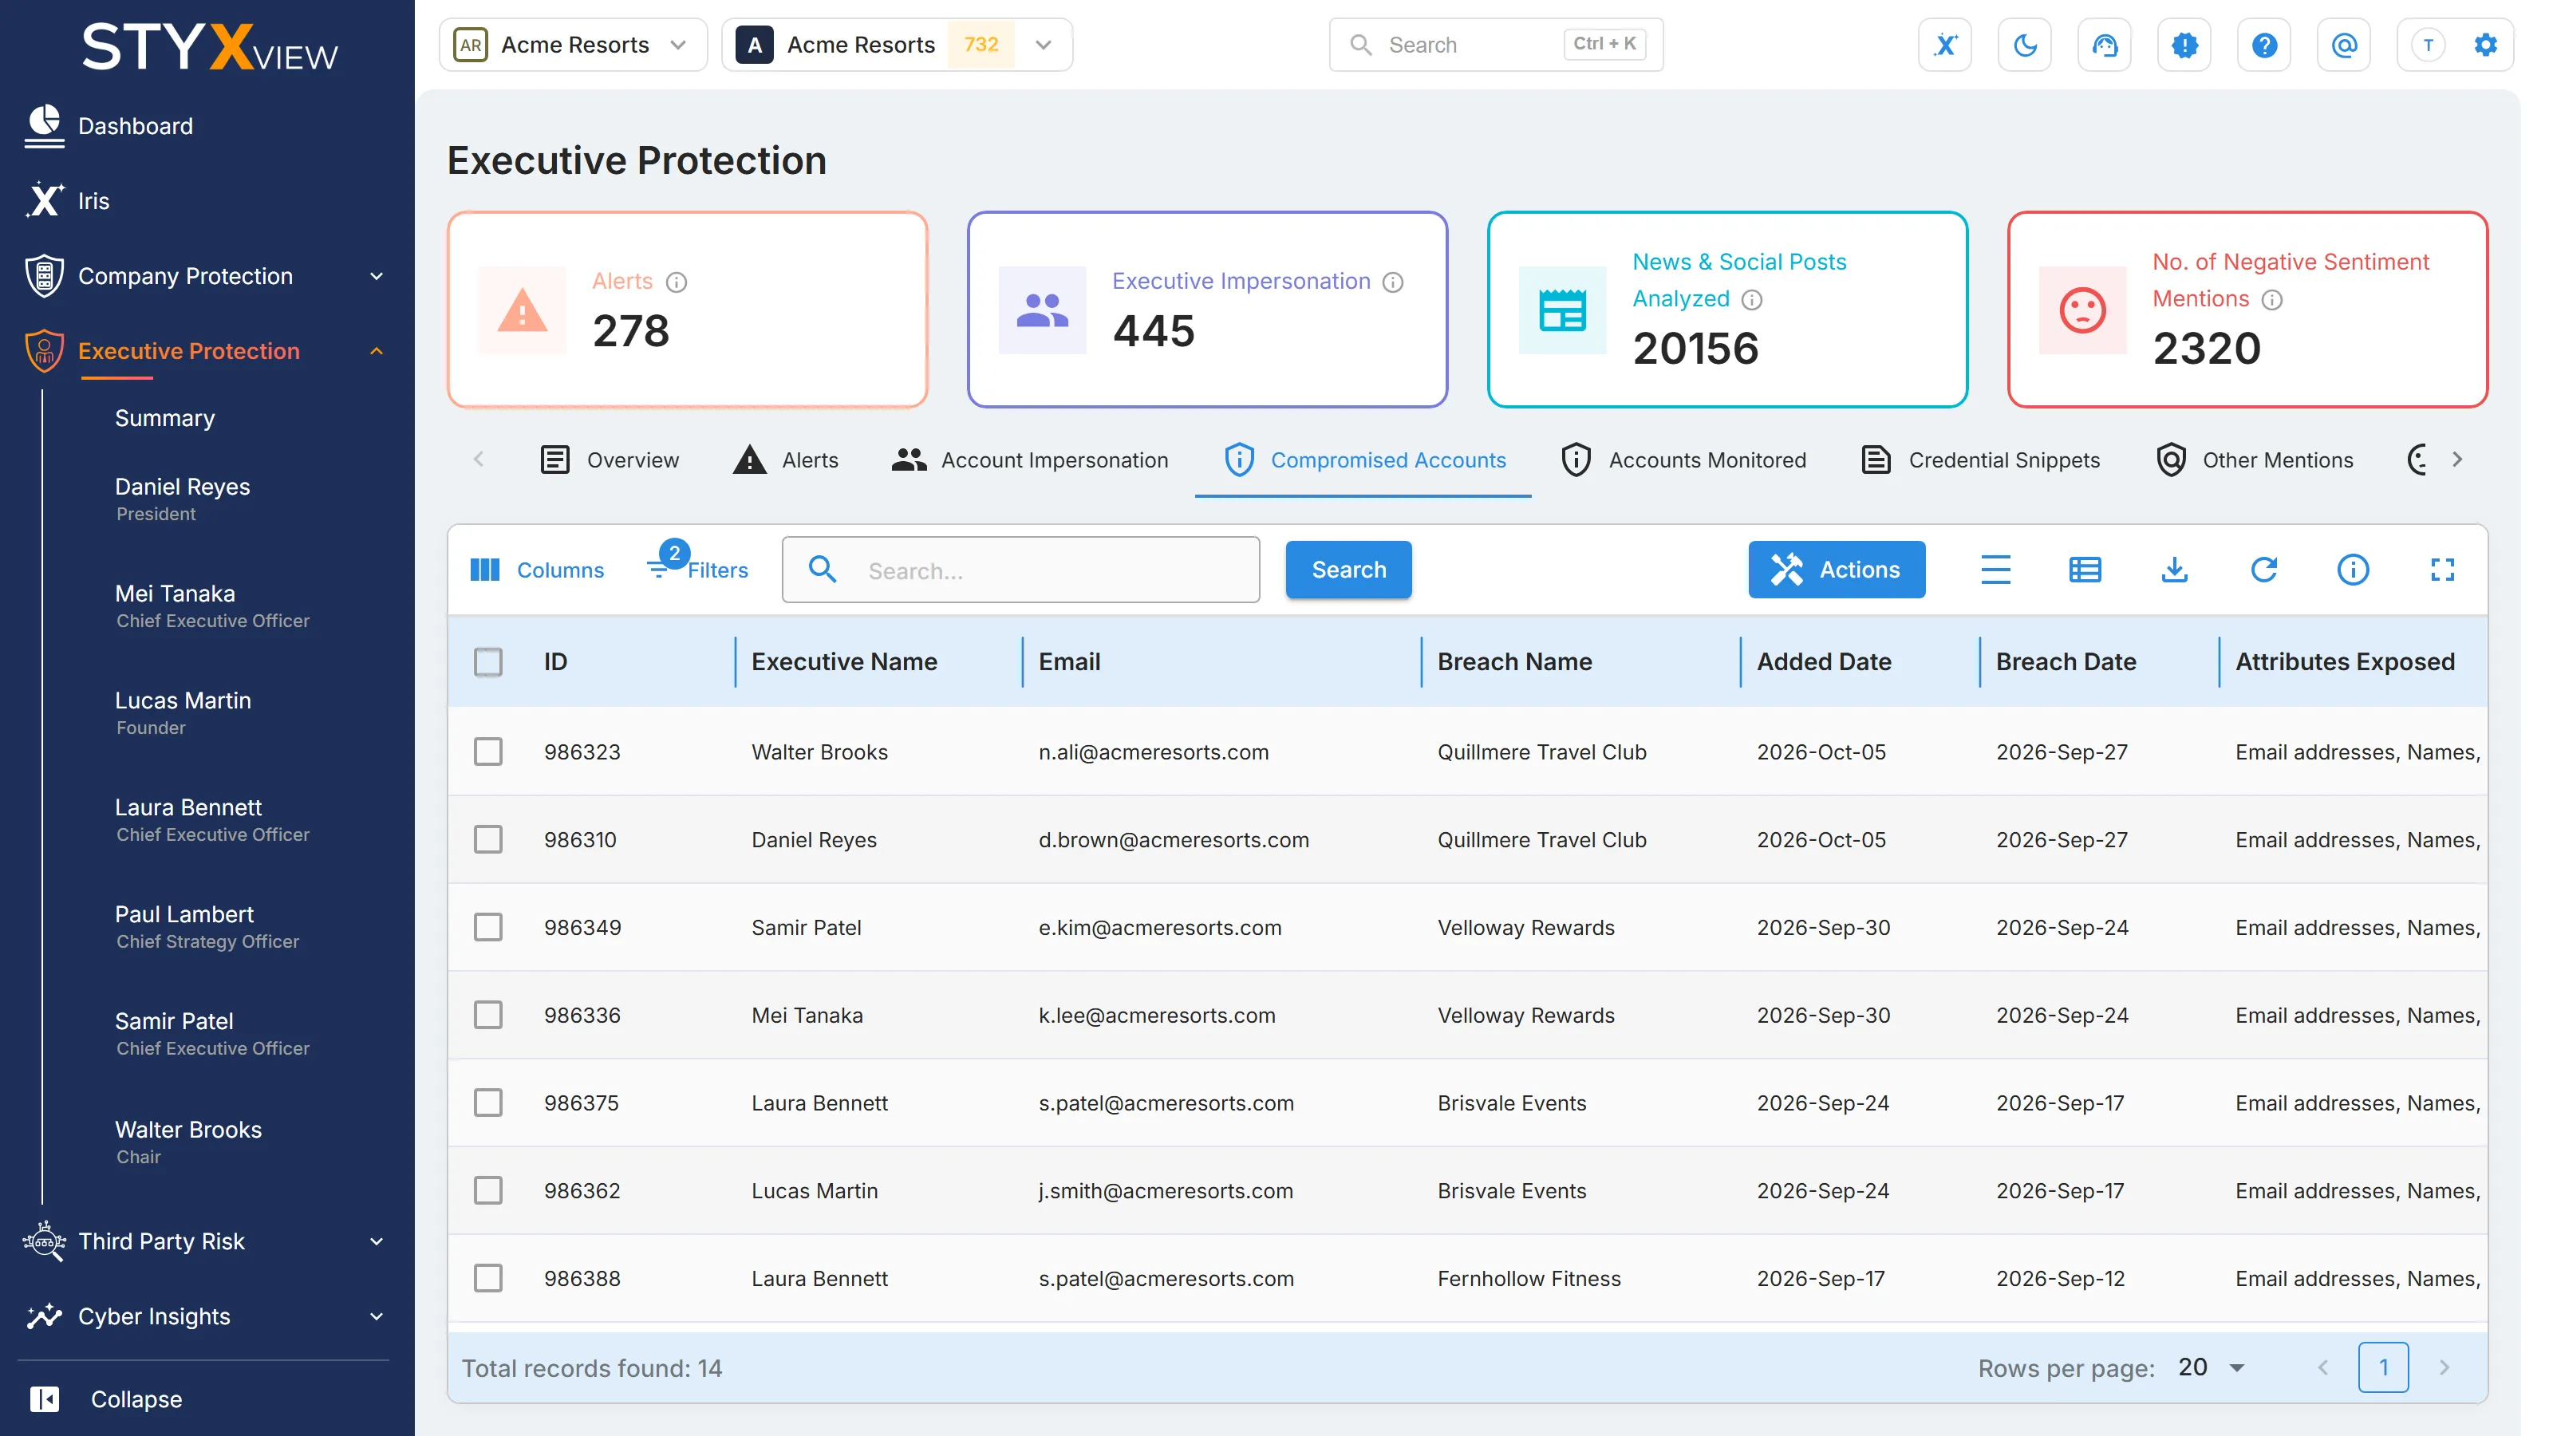Toggle the select-all header checkbox

(487, 662)
